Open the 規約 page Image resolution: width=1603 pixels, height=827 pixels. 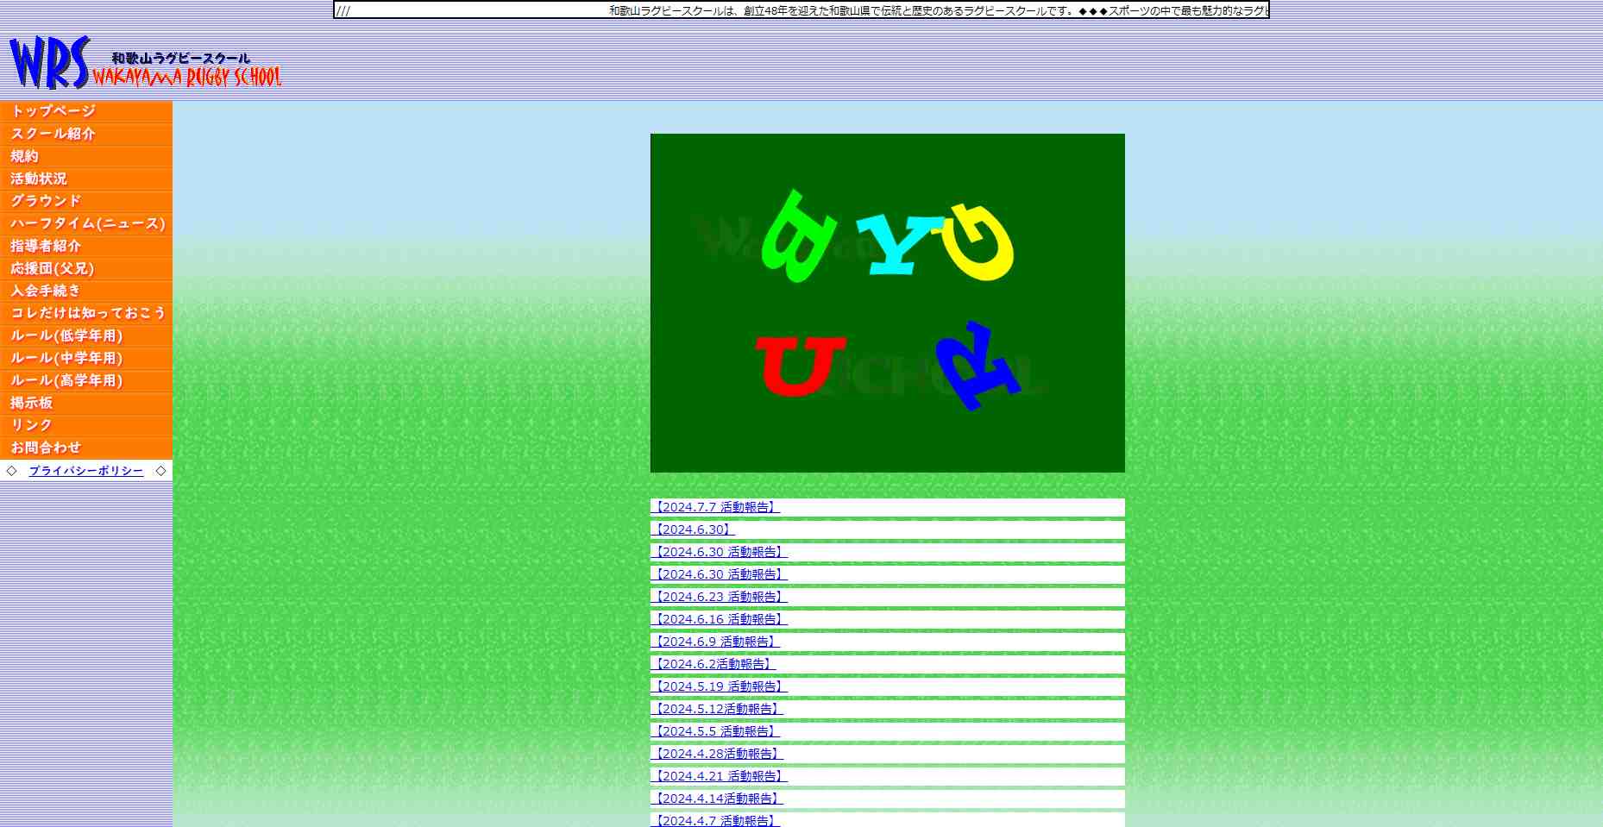[x=25, y=156]
